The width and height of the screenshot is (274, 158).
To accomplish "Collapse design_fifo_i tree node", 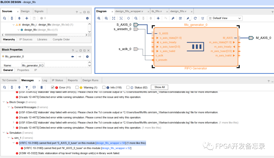I will point(13,25).
